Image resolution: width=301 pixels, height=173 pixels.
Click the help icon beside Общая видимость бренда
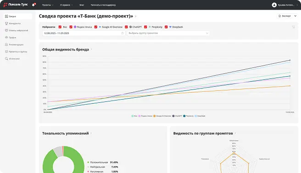coord(91,50)
